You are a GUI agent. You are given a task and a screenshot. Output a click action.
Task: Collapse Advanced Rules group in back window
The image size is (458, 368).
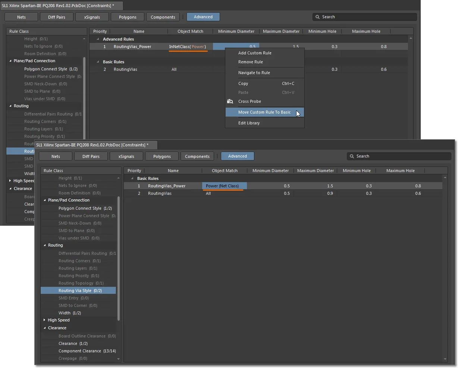click(x=98, y=39)
